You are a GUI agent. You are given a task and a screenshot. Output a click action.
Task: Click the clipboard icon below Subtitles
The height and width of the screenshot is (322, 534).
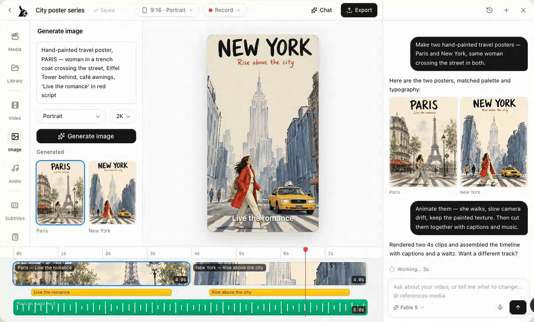(x=15, y=237)
